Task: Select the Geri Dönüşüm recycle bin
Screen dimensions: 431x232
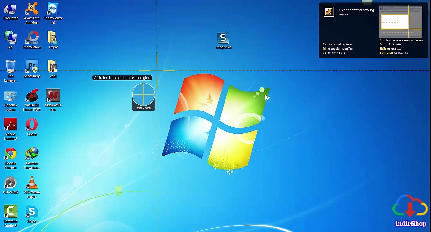Action: click(x=11, y=71)
